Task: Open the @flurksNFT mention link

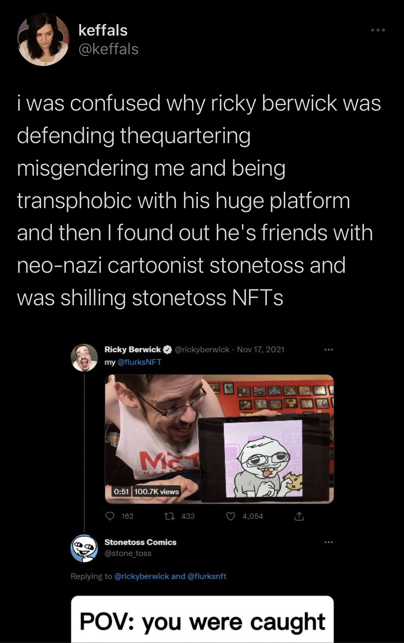Action: pos(140,362)
